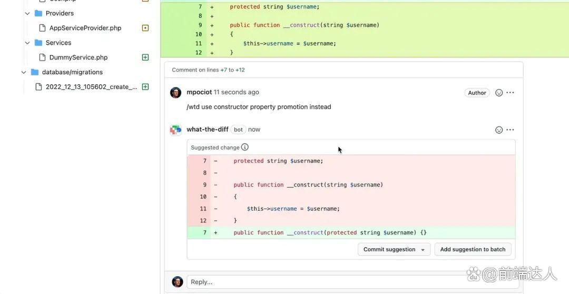
Task: Open the Commit suggestion dropdown
Action: 423,250
